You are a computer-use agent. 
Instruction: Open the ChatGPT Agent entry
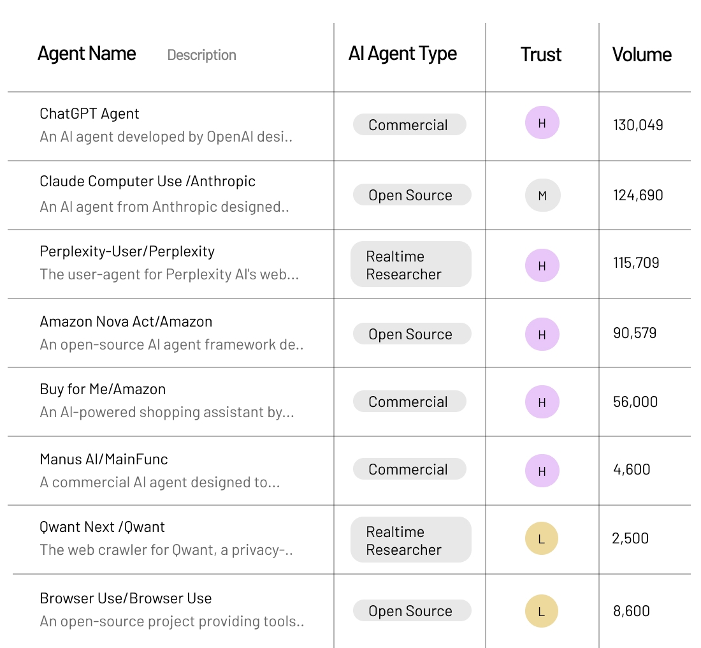click(x=89, y=114)
